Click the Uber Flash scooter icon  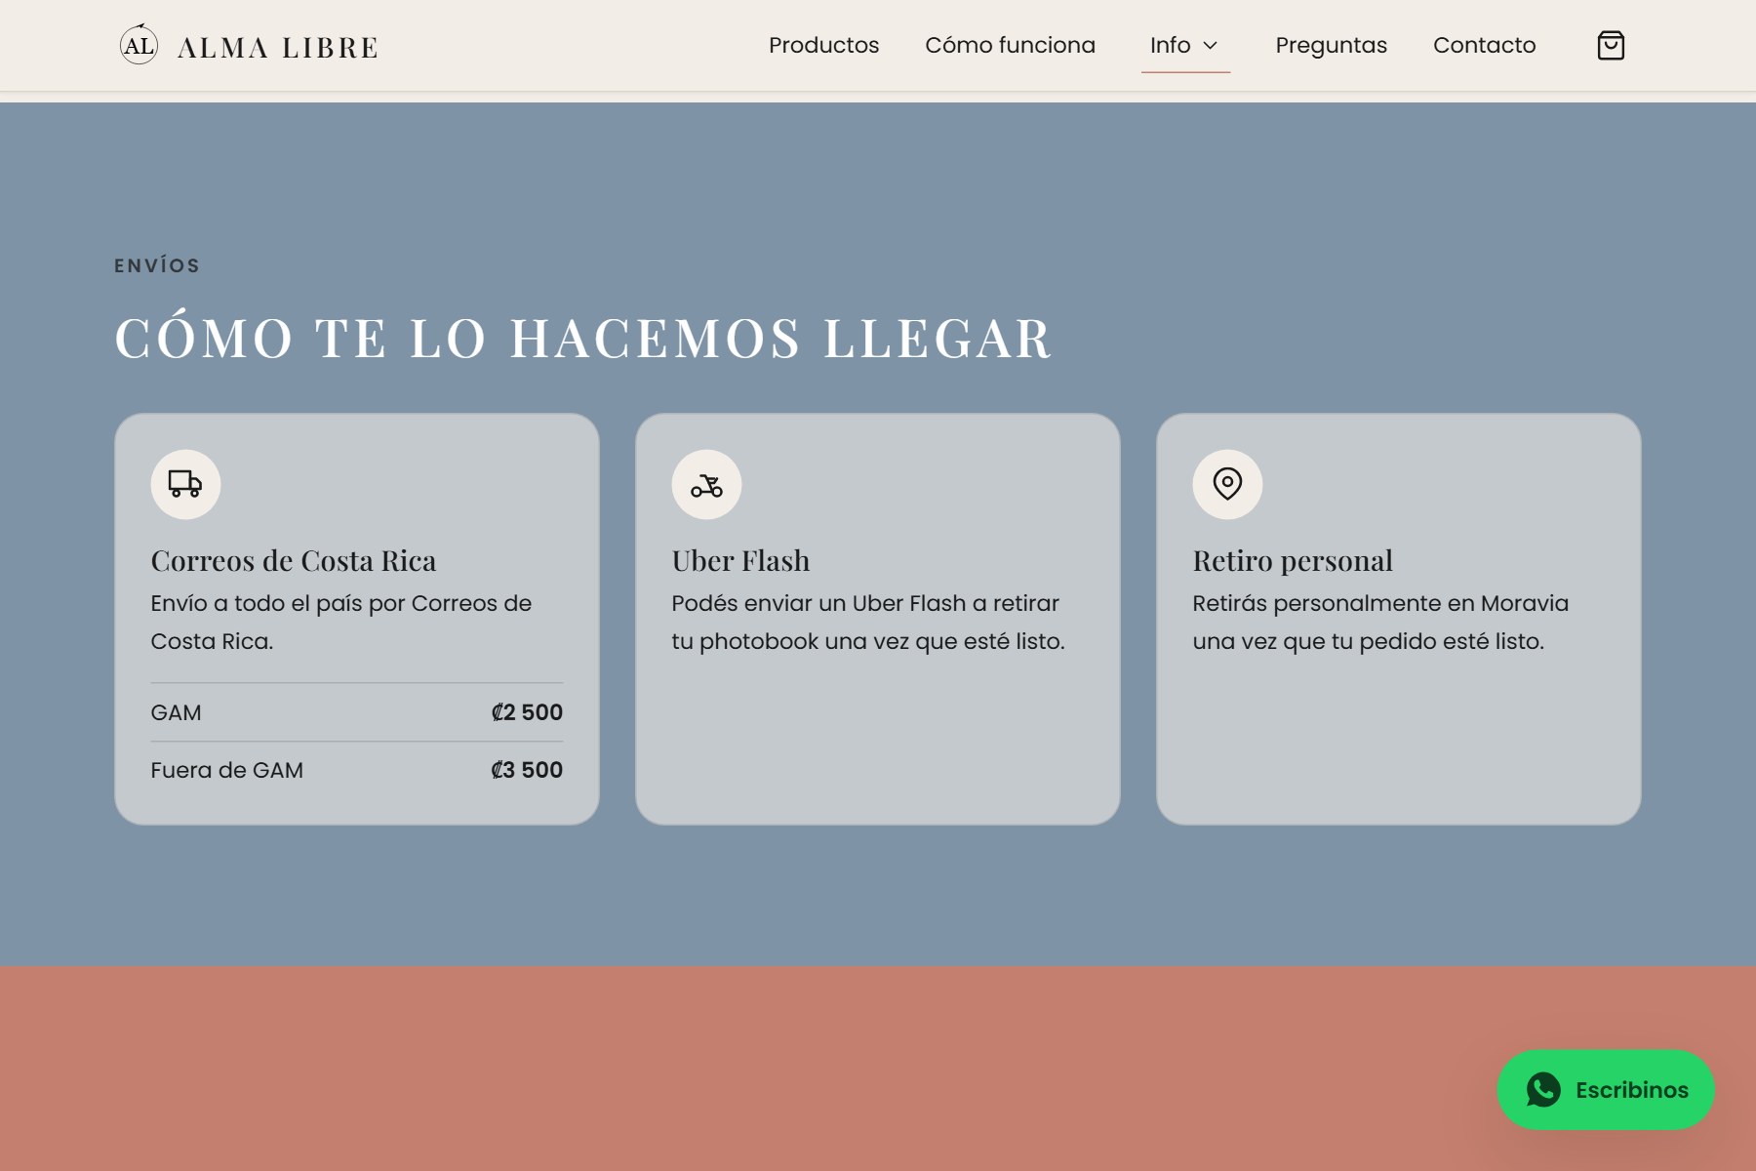click(706, 484)
